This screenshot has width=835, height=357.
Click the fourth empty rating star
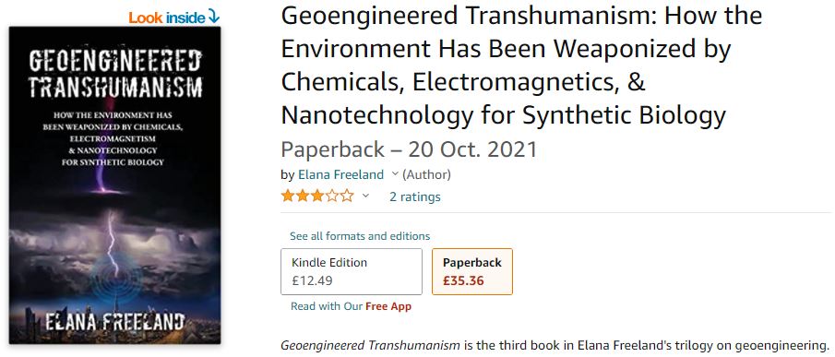pos(332,196)
